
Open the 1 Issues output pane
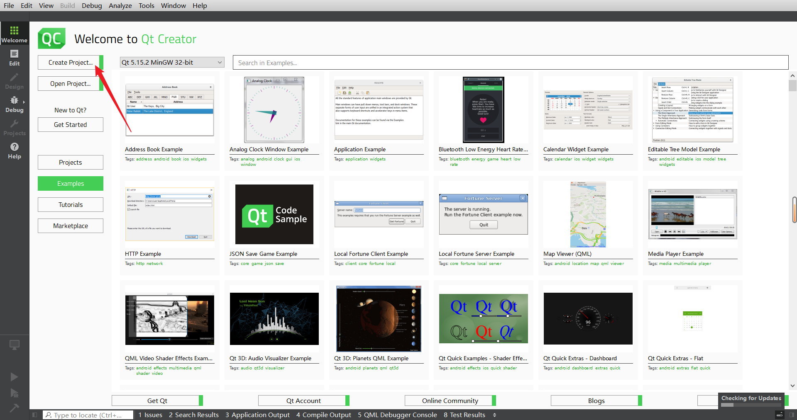[x=150, y=415]
